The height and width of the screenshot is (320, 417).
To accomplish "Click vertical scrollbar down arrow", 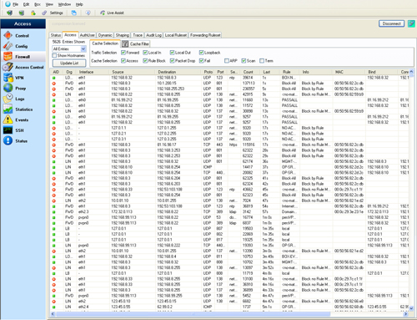I will 411,307.
